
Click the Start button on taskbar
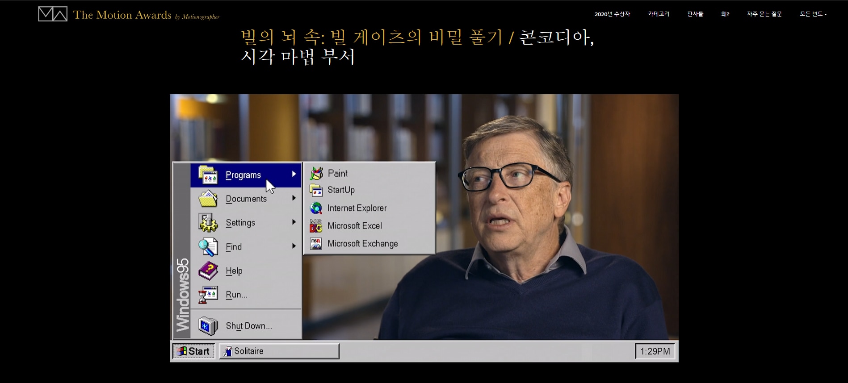click(193, 351)
